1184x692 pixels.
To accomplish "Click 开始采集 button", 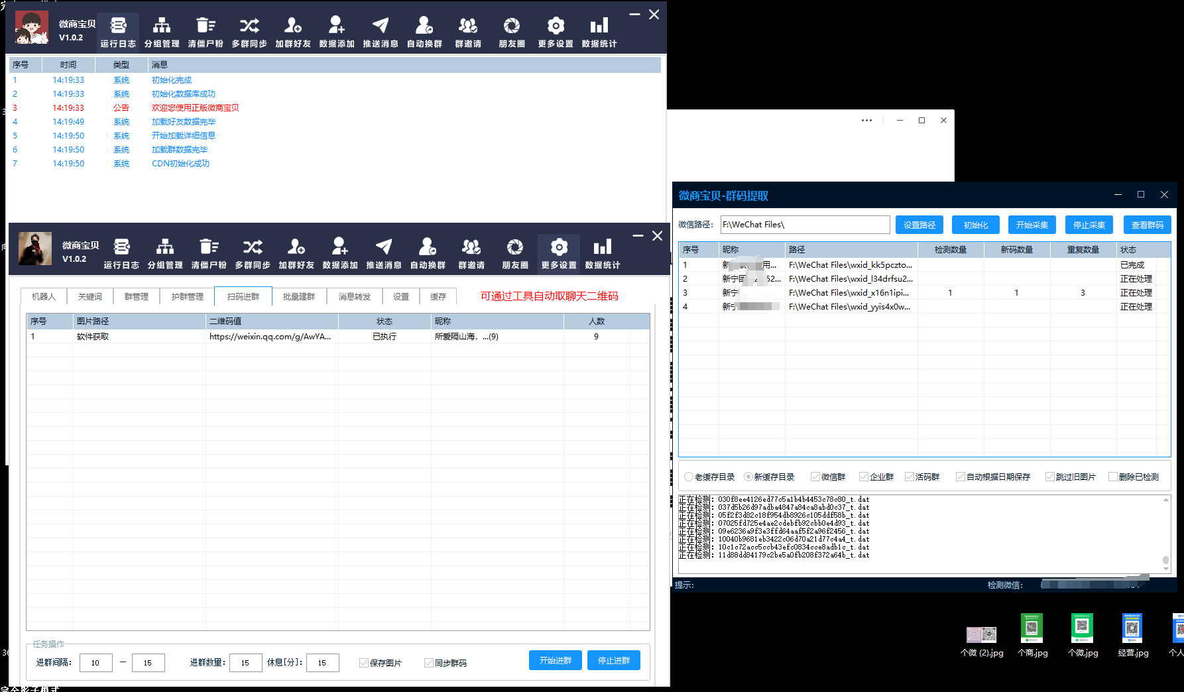I will pos(1032,225).
